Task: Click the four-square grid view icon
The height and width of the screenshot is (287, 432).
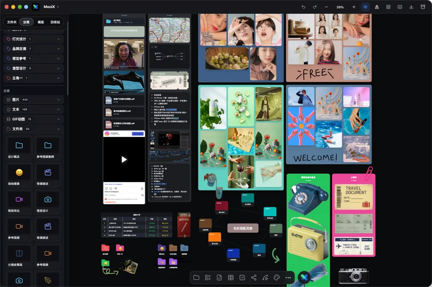Action: point(388,7)
